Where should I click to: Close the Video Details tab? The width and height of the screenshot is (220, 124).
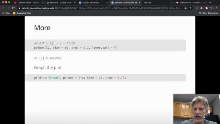[x=204, y=3]
